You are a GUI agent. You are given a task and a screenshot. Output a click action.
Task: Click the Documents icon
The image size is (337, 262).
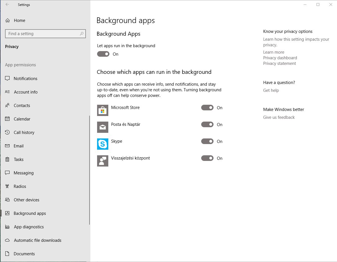pos(8,254)
